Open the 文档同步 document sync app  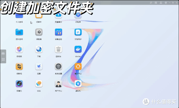pos(78,32)
